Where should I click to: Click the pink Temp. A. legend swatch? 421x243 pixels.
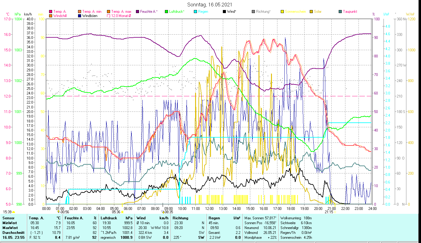pyautogui.click(x=51, y=12)
